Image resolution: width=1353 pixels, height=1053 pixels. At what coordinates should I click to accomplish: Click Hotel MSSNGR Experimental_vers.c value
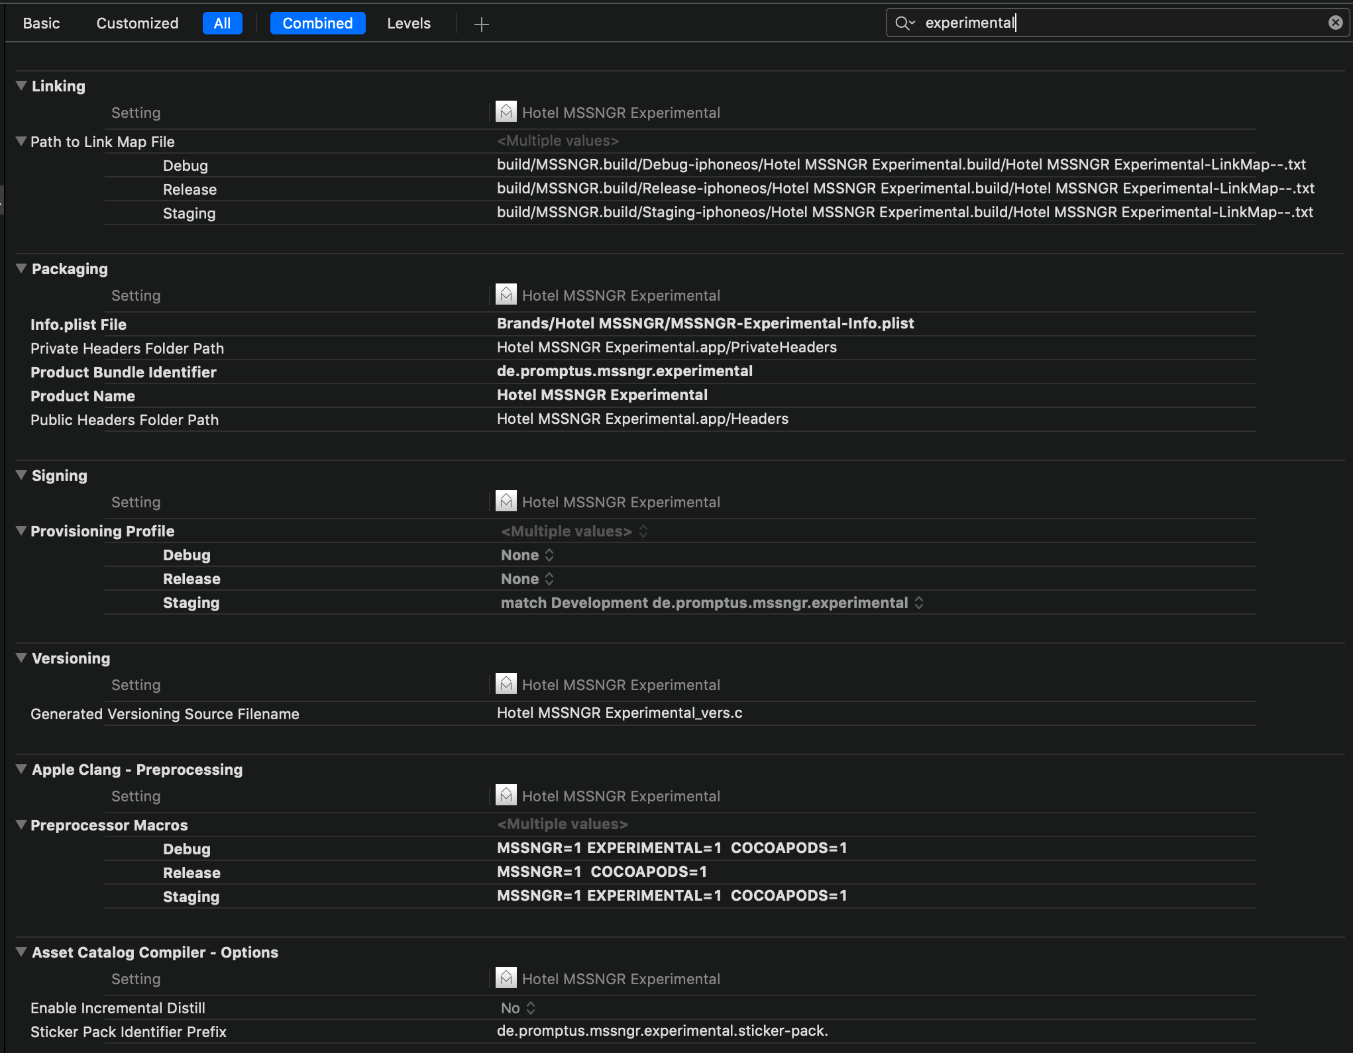pyautogui.click(x=620, y=713)
